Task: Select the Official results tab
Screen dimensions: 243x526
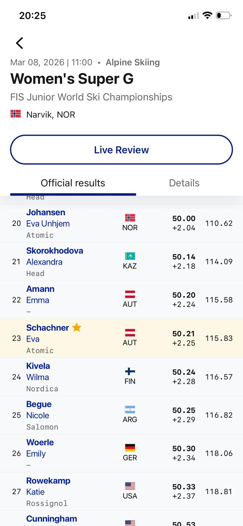Action: click(73, 183)
